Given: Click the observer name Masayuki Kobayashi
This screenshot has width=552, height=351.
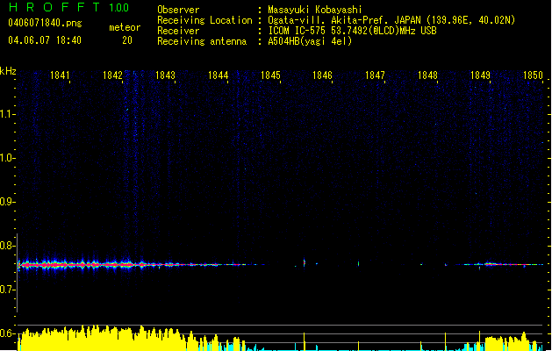Looking at the screenshot, I should point(315,10).
